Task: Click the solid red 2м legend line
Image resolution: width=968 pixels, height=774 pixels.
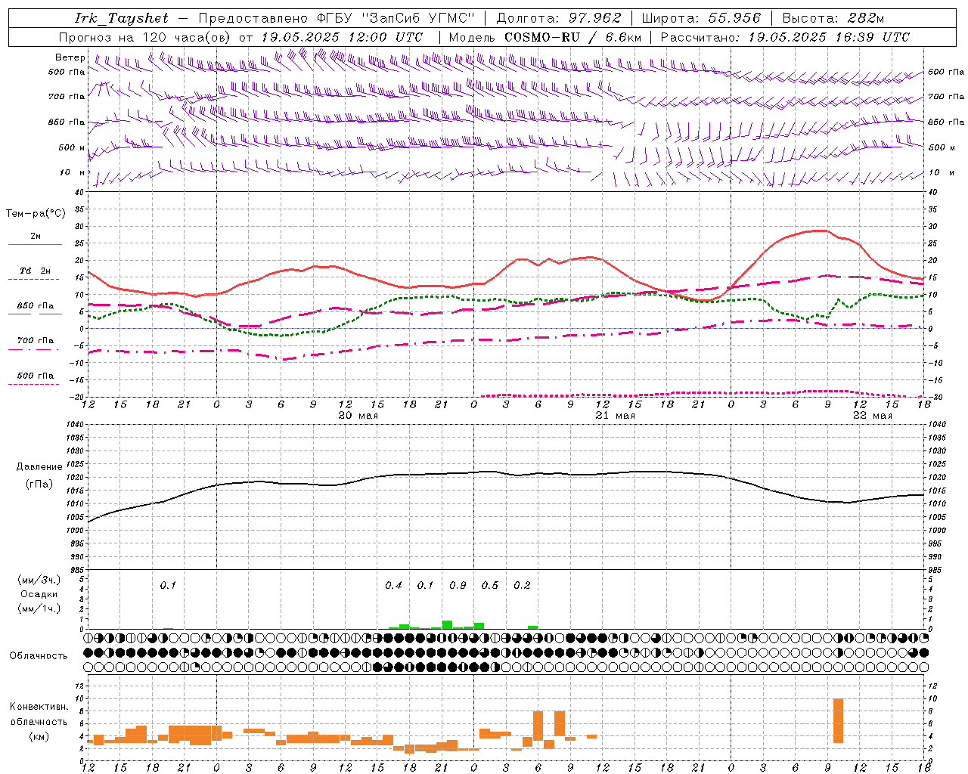Action: click(x=35, y=245)
